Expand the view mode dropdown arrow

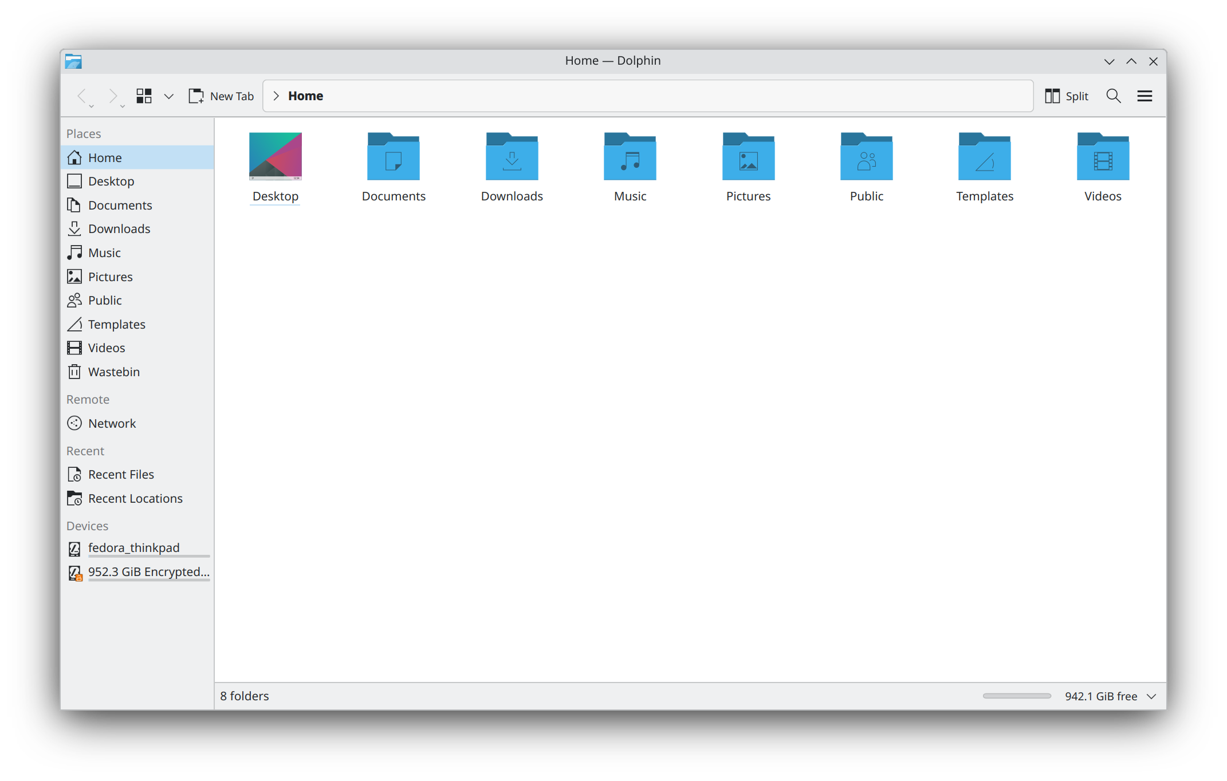coord(168,96)
